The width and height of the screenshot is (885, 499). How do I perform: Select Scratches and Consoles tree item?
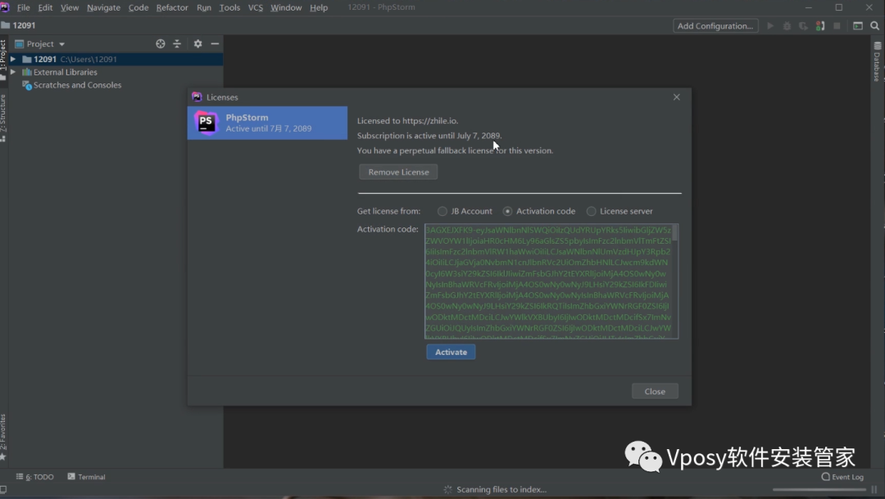click(x=77, y=85)
